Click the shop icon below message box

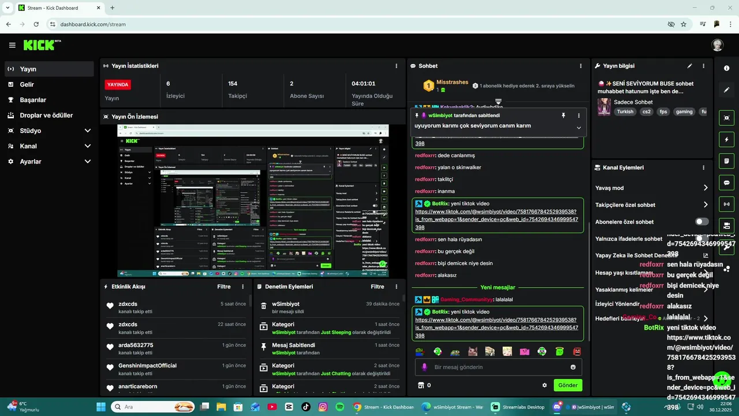pos(421,385)
